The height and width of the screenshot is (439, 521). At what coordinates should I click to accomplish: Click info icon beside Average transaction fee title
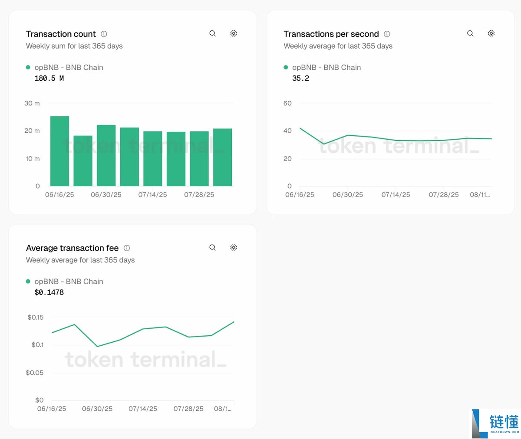point(127,248)
